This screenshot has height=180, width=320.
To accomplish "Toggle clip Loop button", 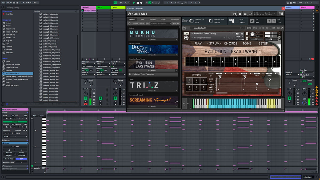I will pos(15,122).
